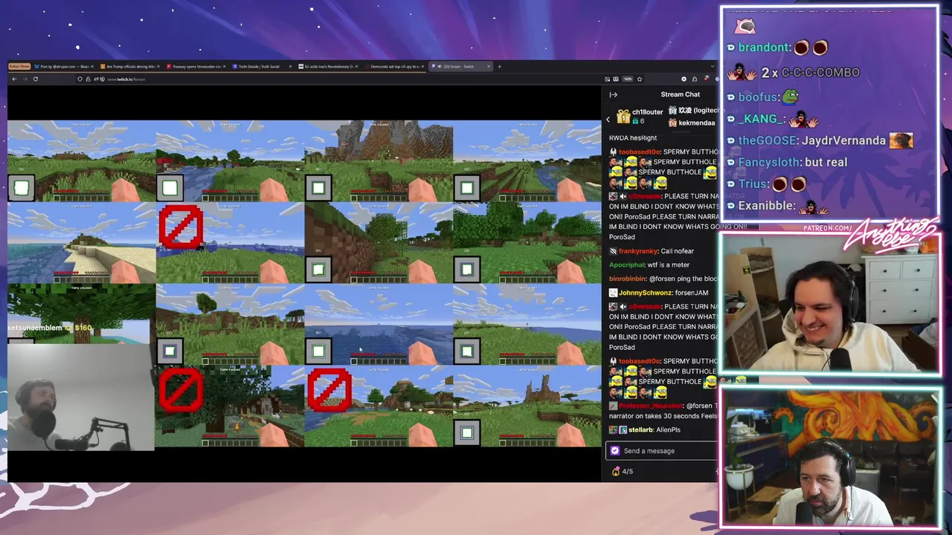Click the Apocriphal username in chat
The width and height of the screenshot is (952, 535).
tap(628, 265)
